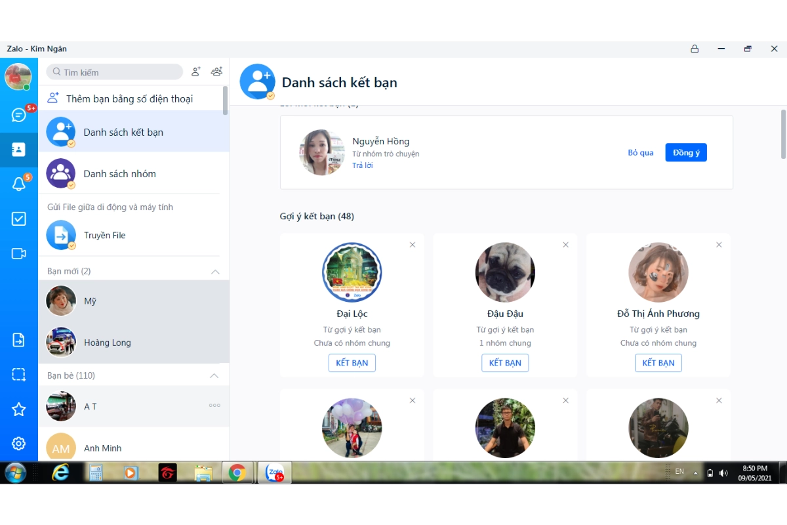787x525 pixels.
Task: Open notifications bell icon
Action: coord(18,184)
